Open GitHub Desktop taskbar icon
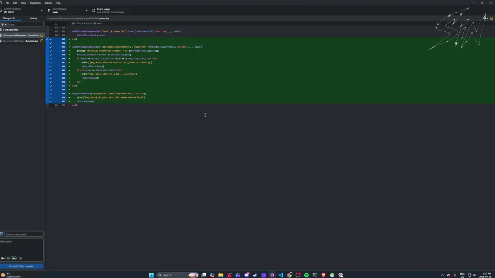 click(272, 275)
